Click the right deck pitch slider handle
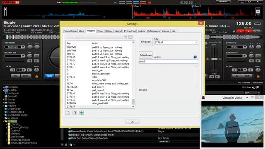Image resolution: width=265 pixels, height=149 pixels. click(214, 59)
